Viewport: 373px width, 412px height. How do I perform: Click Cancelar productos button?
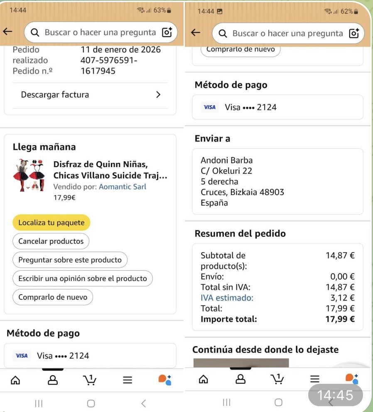pos(51,241)
